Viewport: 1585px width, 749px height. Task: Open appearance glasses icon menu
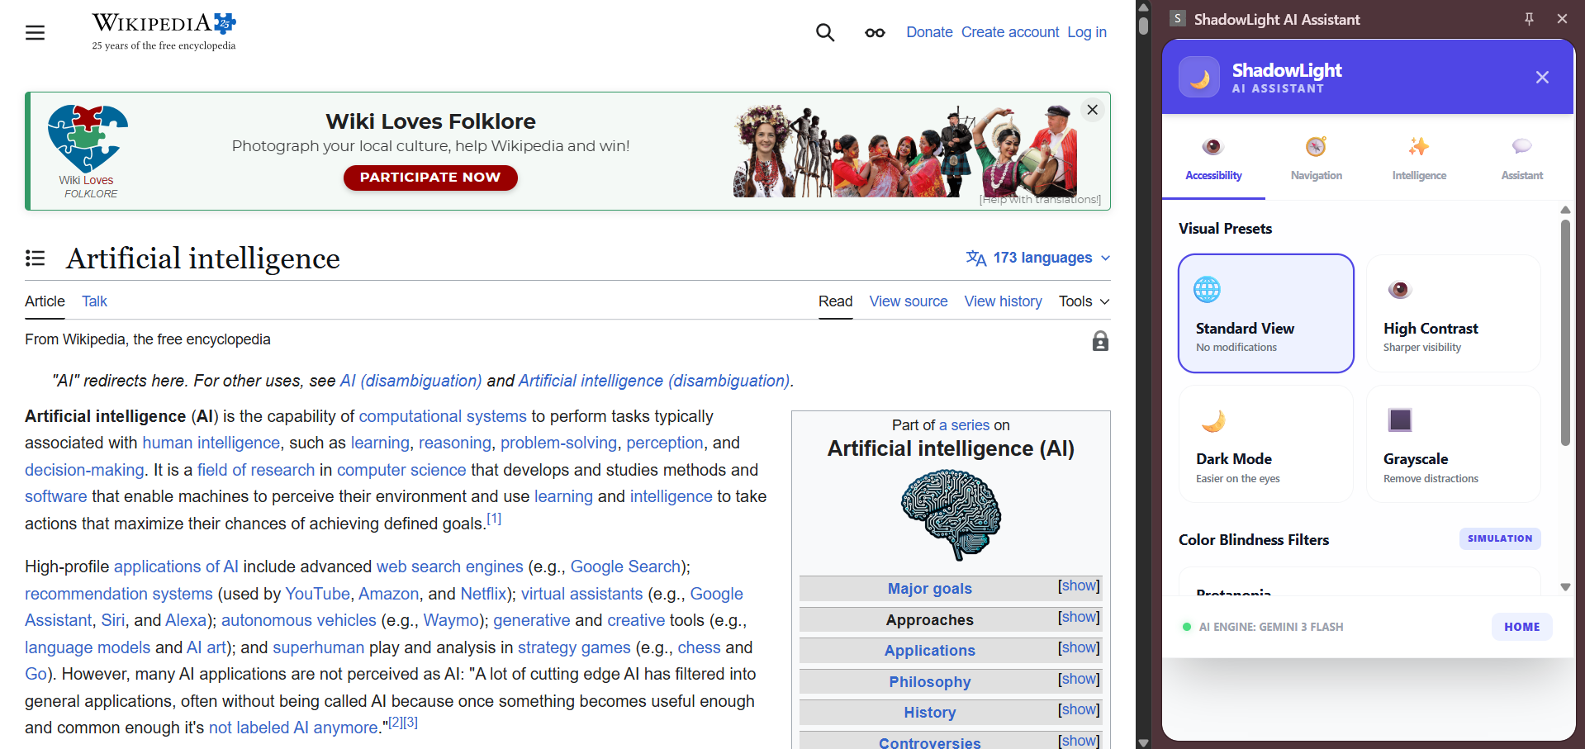point(875,33)
